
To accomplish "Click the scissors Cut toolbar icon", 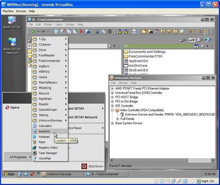I will pyautogui.click(x=97, y=31).
